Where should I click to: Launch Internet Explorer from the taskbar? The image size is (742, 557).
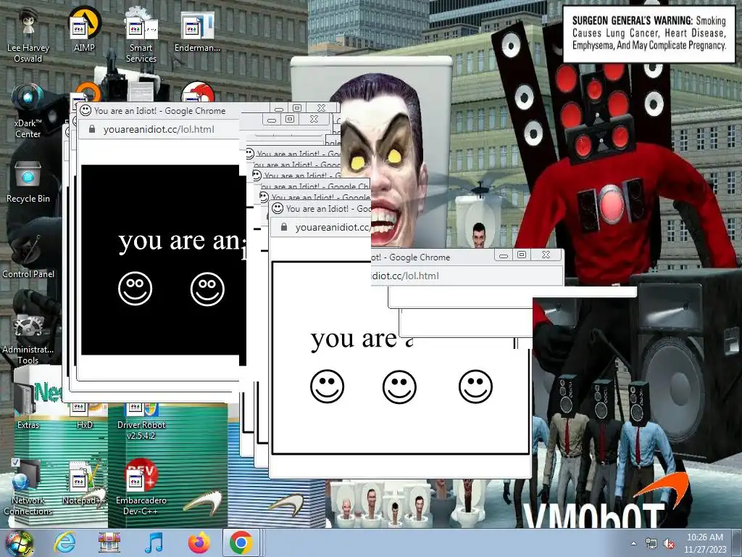(64, 542)
